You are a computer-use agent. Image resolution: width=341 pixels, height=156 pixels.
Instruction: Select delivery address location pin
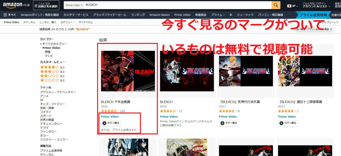(46, 5)
